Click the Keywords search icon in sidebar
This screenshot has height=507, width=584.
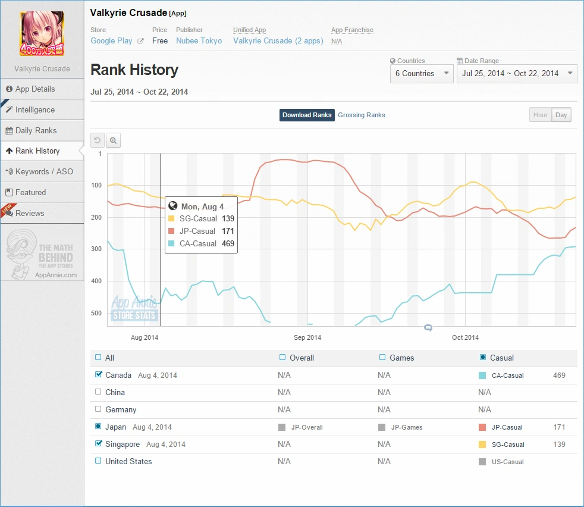[10, 171]
